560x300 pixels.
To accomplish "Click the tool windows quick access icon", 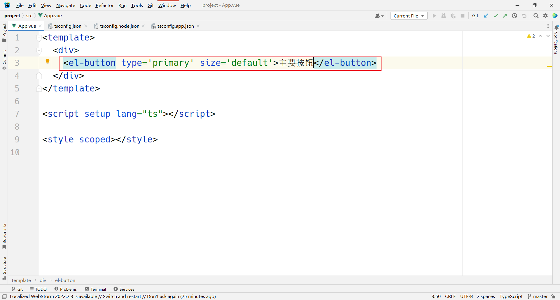I will pyautogui.click(x=4, y=297).
